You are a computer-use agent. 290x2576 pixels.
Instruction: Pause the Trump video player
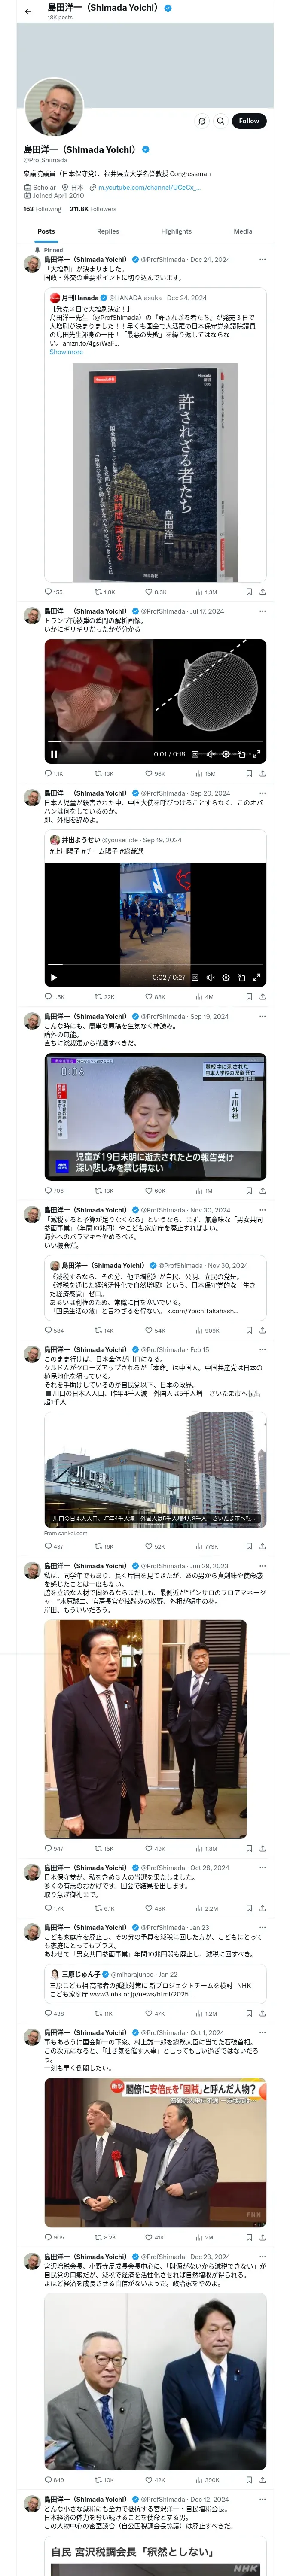pos(54,754)
